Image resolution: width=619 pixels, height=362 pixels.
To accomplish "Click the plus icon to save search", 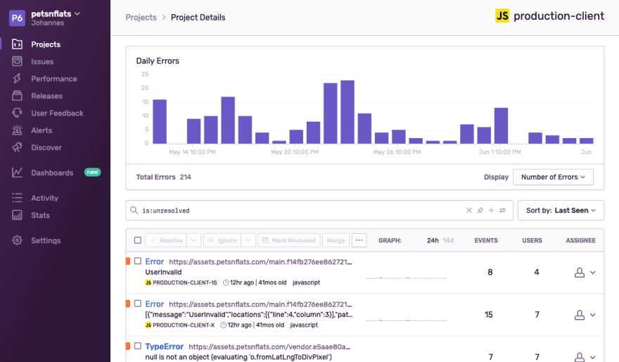I will tap(491, 211).
